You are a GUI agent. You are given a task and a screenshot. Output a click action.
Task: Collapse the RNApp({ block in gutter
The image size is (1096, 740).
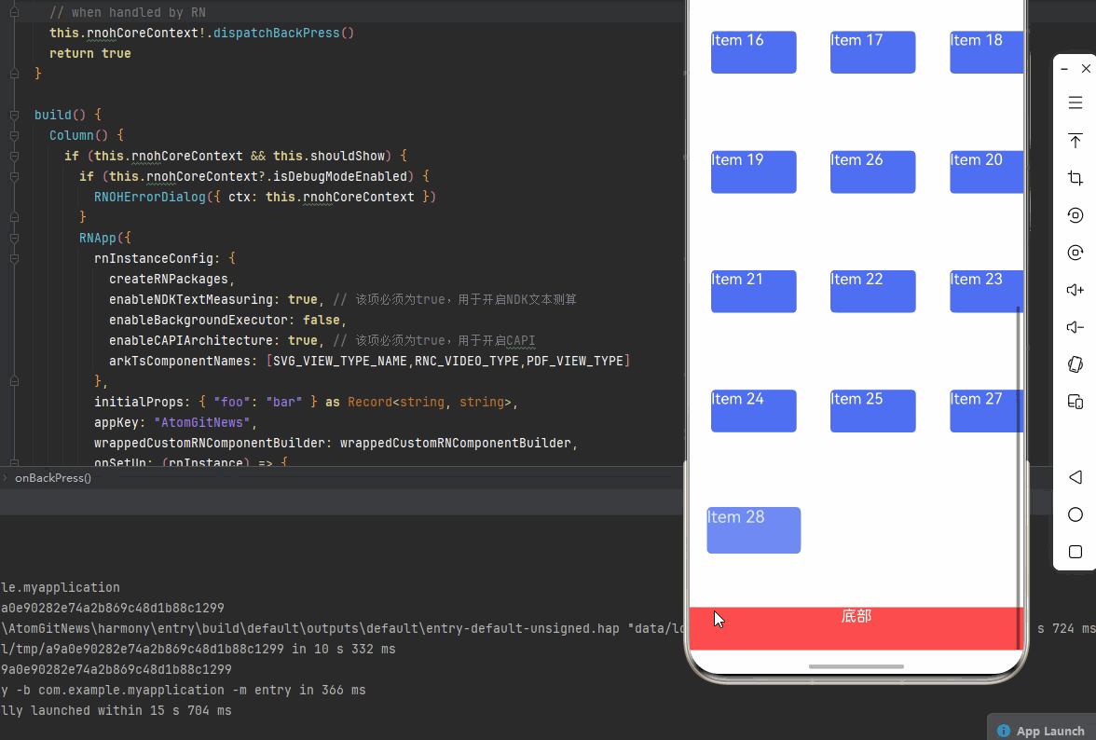(14, 239)
